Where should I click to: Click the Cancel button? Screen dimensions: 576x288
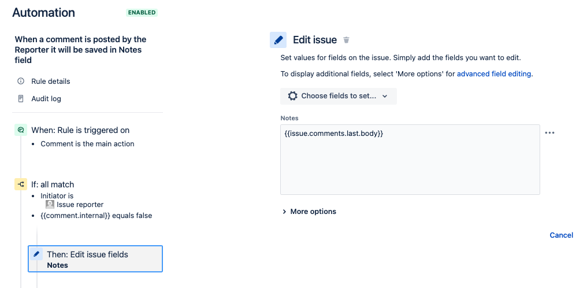(x=561, y=235)
